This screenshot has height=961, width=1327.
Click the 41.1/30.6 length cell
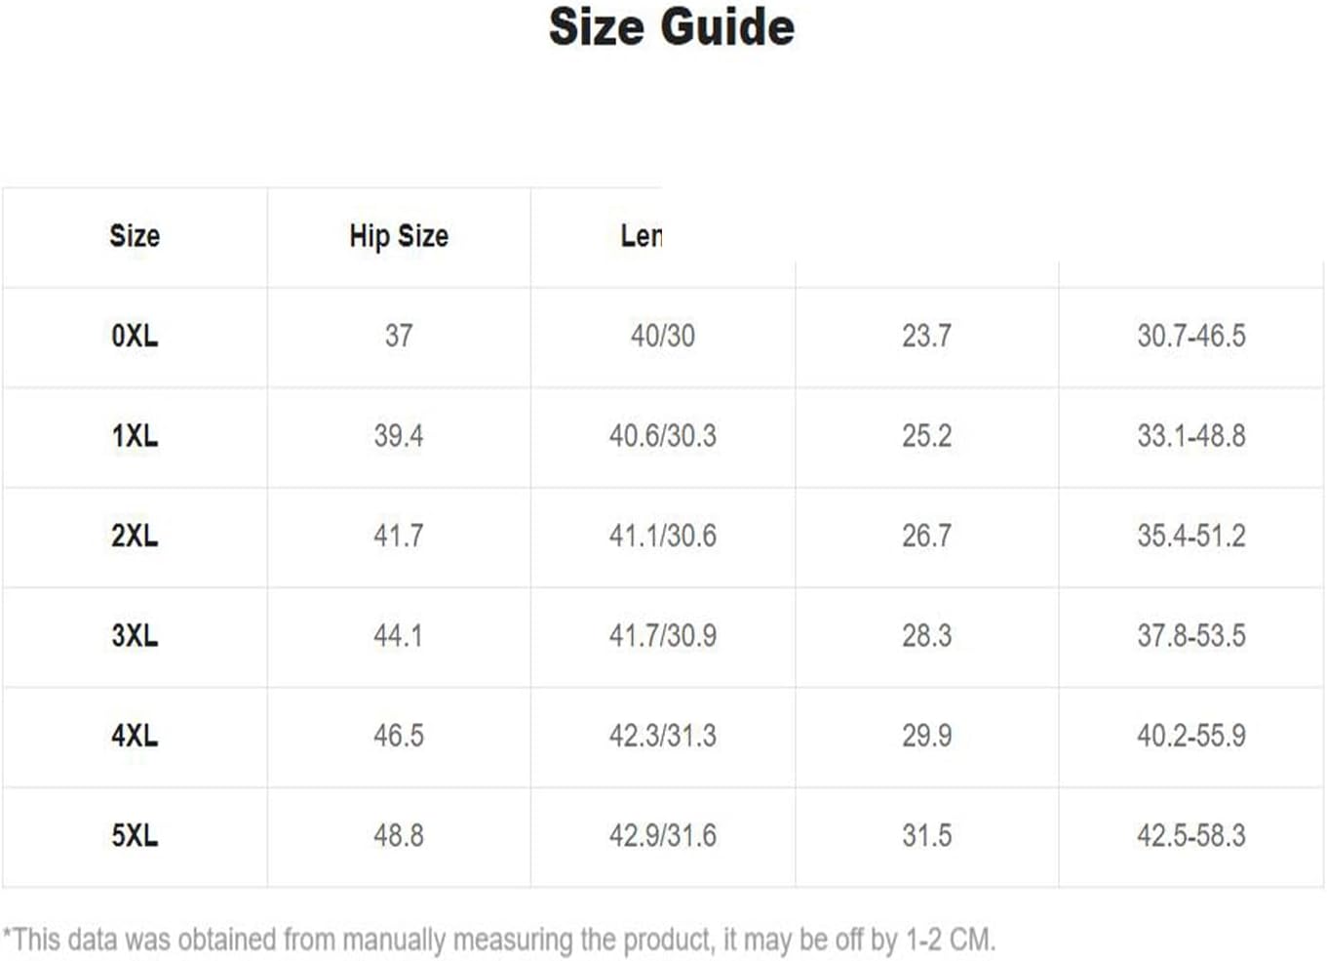[663, 536]
